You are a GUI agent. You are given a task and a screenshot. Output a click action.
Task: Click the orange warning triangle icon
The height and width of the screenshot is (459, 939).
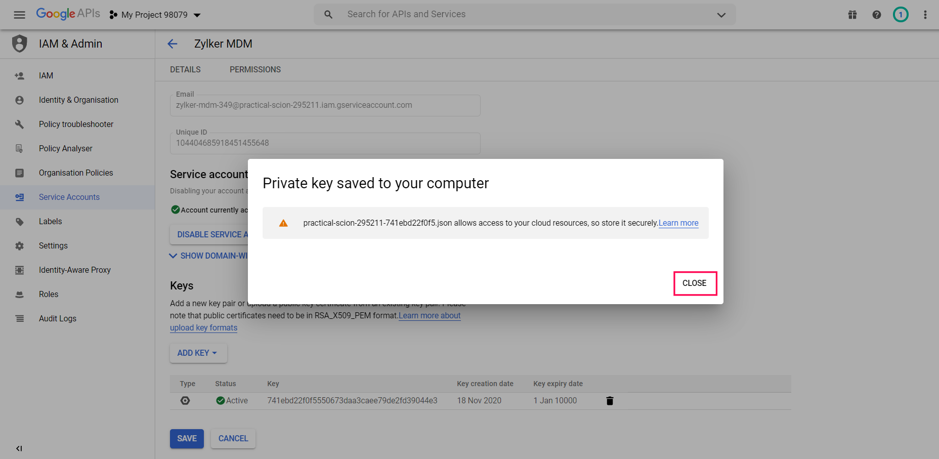[283, 223]
